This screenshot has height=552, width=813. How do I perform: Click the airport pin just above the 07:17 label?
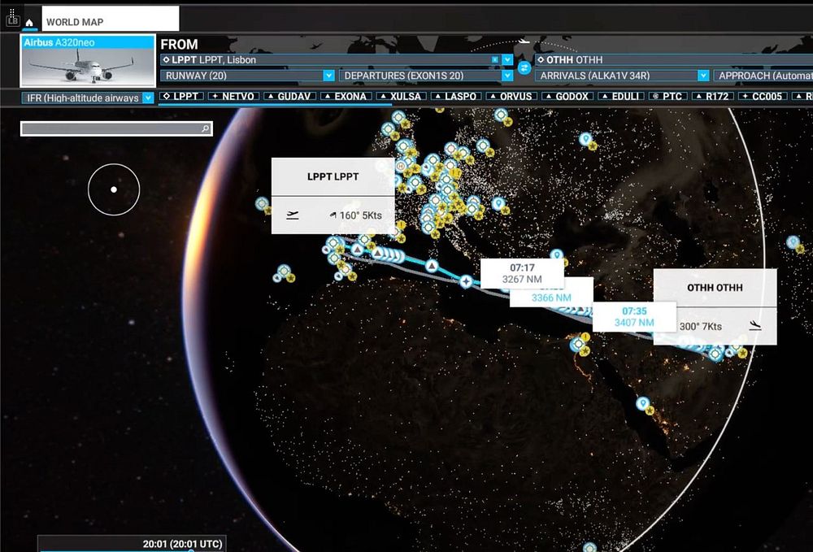556,254
